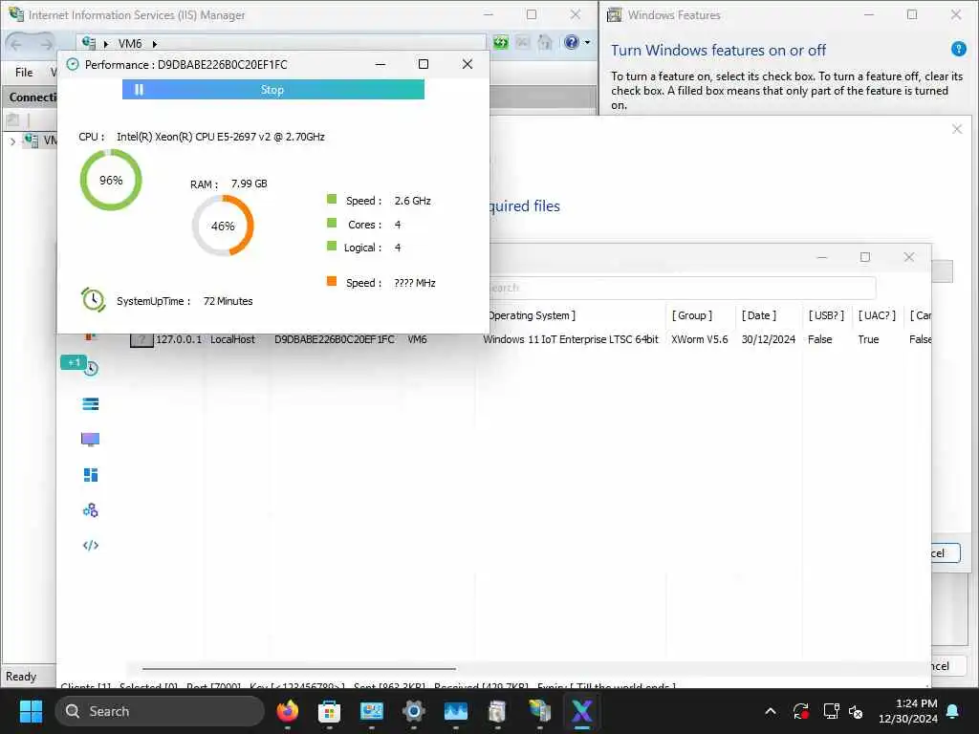The width and height of the screenshot is (979, 734).
Task: Click the Performance window title clock icon
Action: click(73, 64)
